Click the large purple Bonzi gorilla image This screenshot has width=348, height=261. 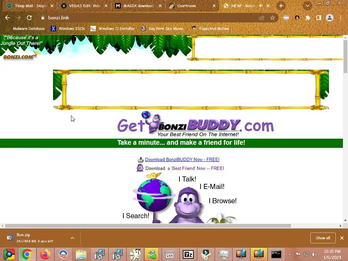[x=188, y=205]
